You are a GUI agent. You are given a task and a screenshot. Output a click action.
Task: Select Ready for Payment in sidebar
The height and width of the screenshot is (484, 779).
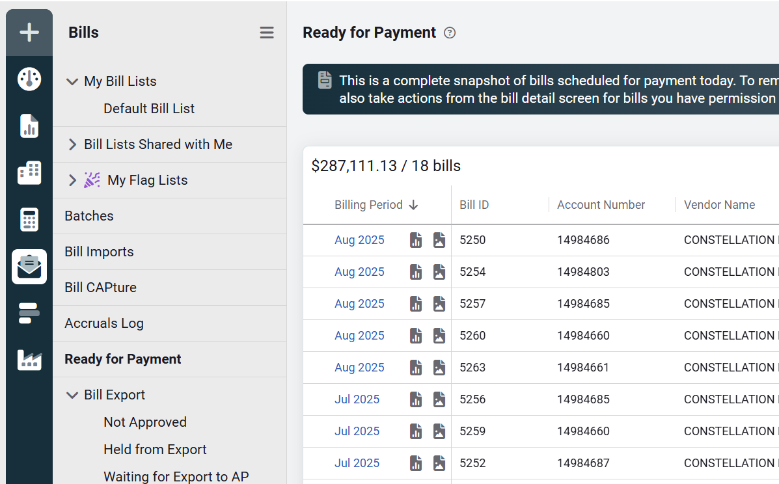tap(123, 359)
